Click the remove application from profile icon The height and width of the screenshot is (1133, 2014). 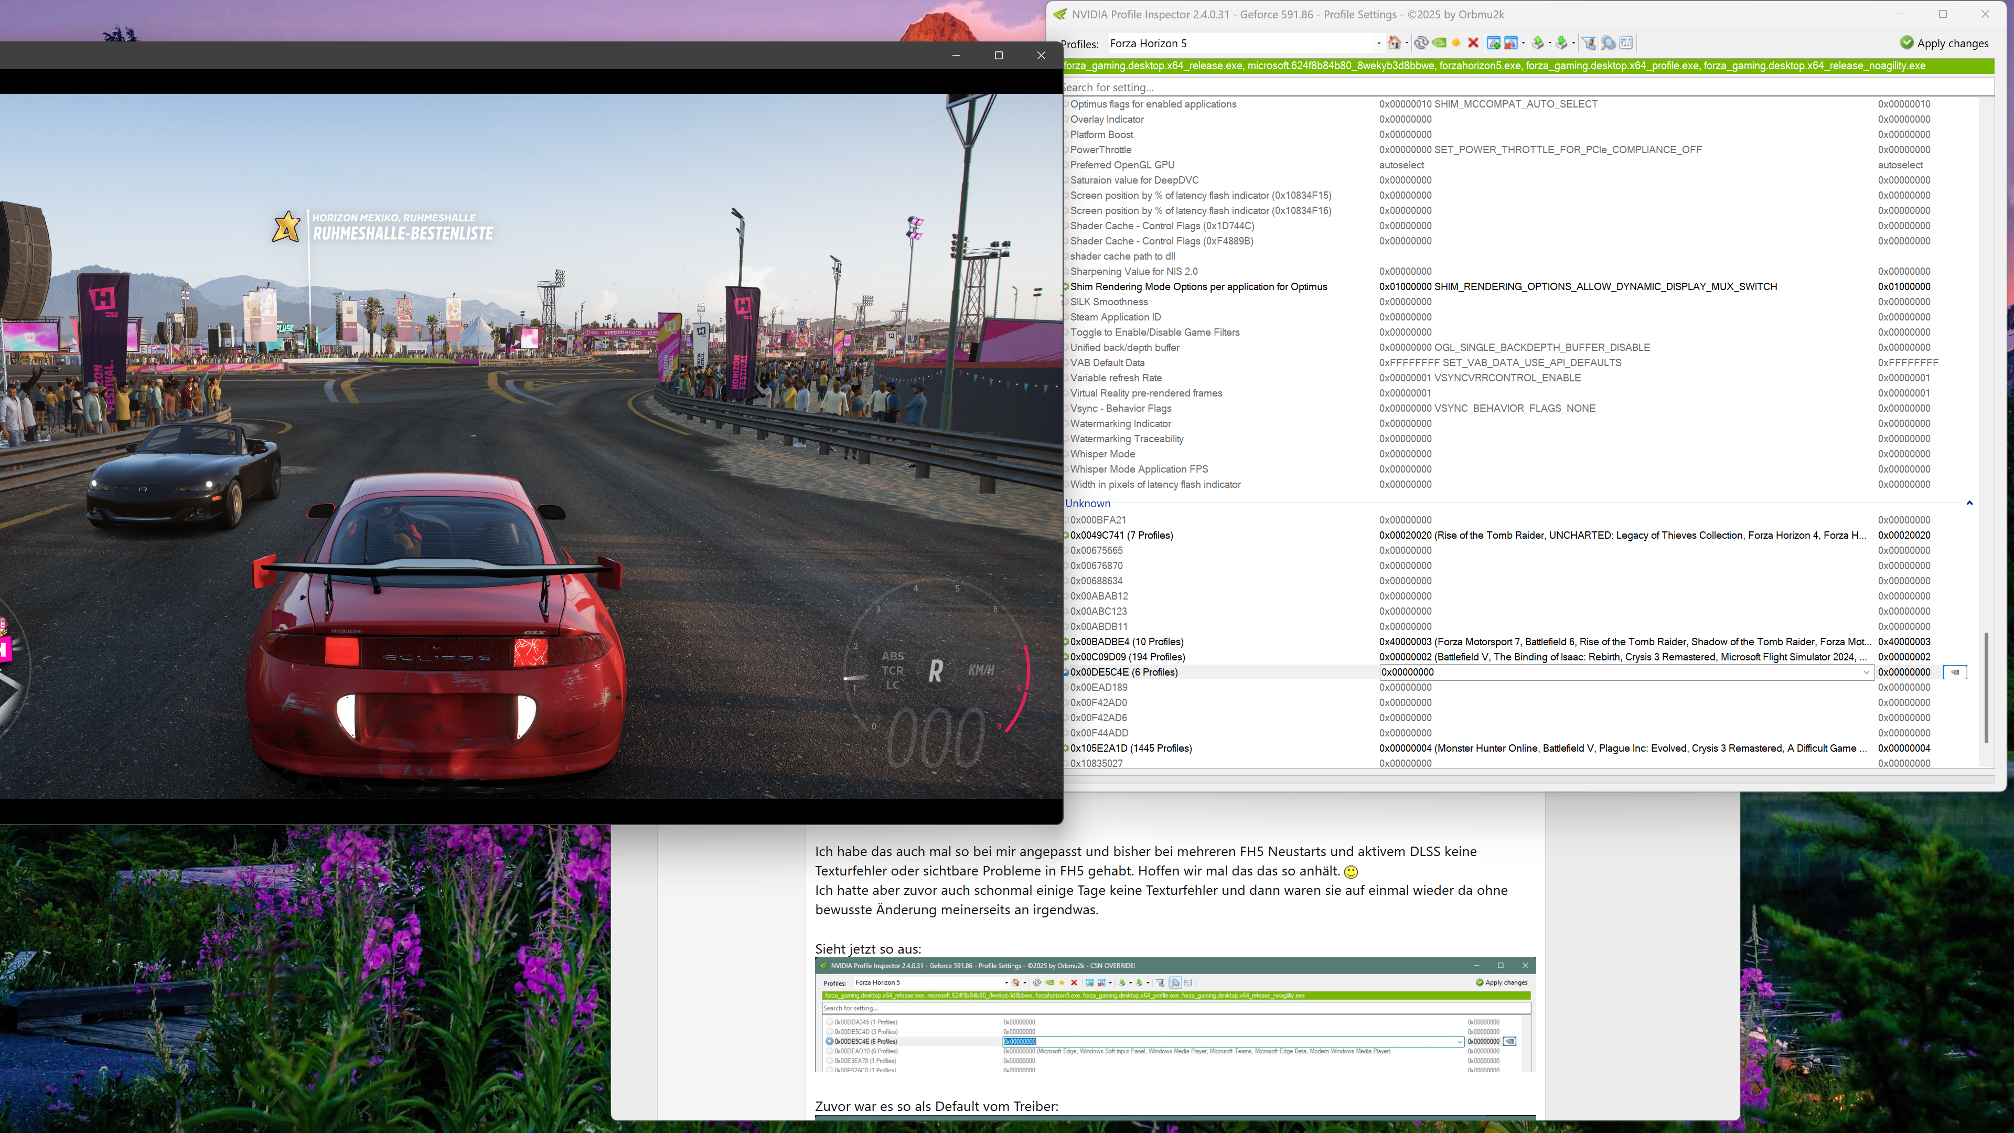(1511, 43)
